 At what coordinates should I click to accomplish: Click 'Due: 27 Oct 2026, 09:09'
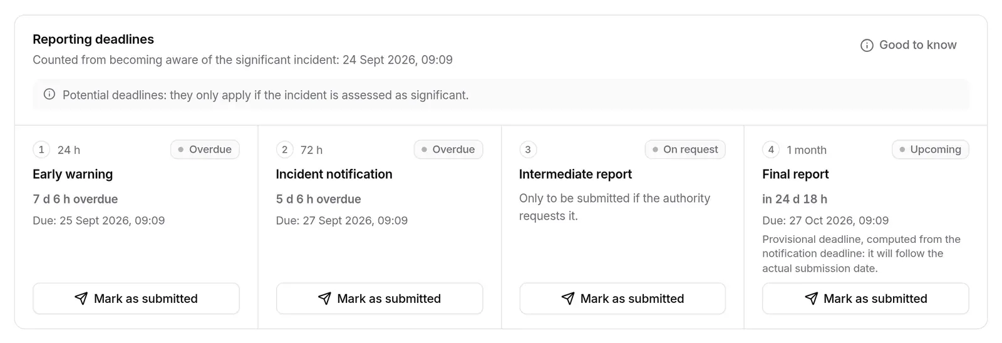825,220
